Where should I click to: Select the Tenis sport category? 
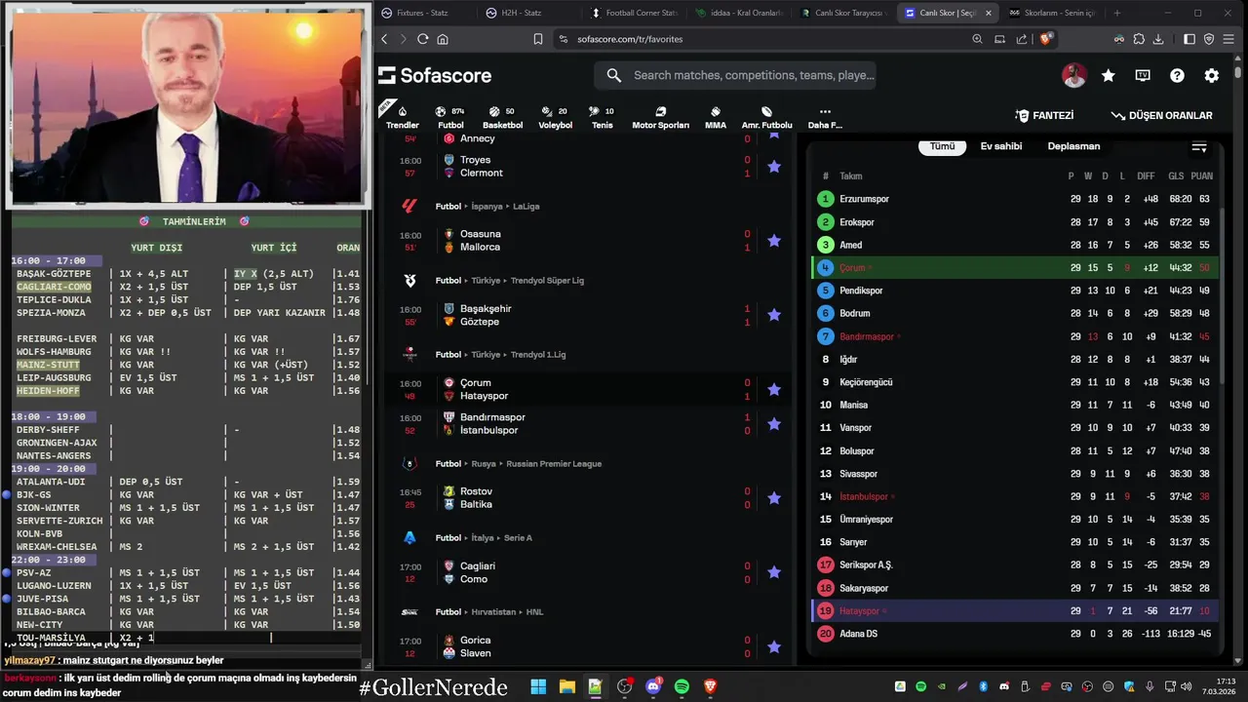603,117
